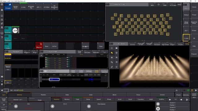Viewport: 198px width, 111px height.
Task: Click the power icon at top of sidebar
Action: pyautogui.click(x=2, y=4)
